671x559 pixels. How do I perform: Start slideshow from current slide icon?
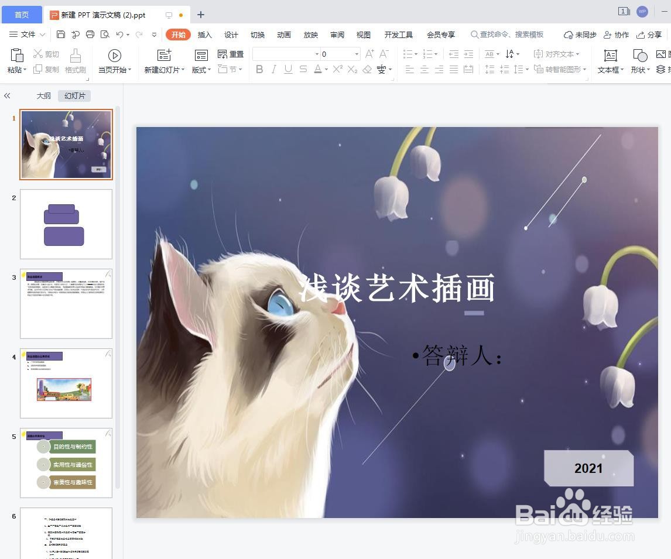[x=114, y=56]
